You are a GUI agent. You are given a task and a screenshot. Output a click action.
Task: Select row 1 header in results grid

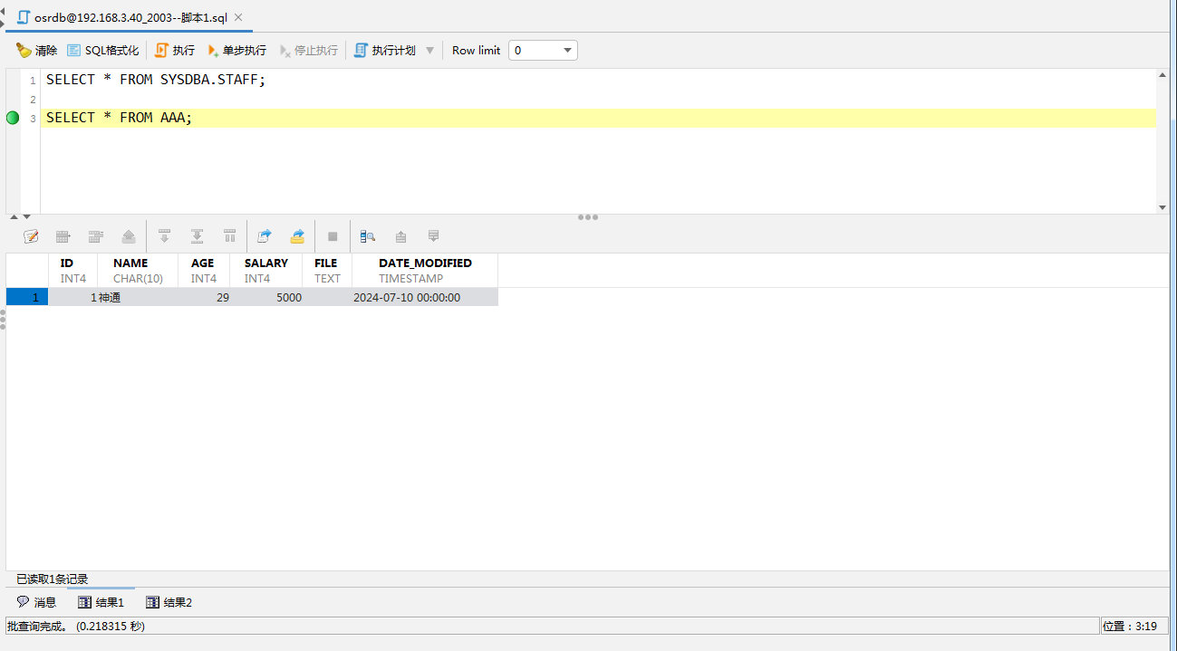[27, 297]
